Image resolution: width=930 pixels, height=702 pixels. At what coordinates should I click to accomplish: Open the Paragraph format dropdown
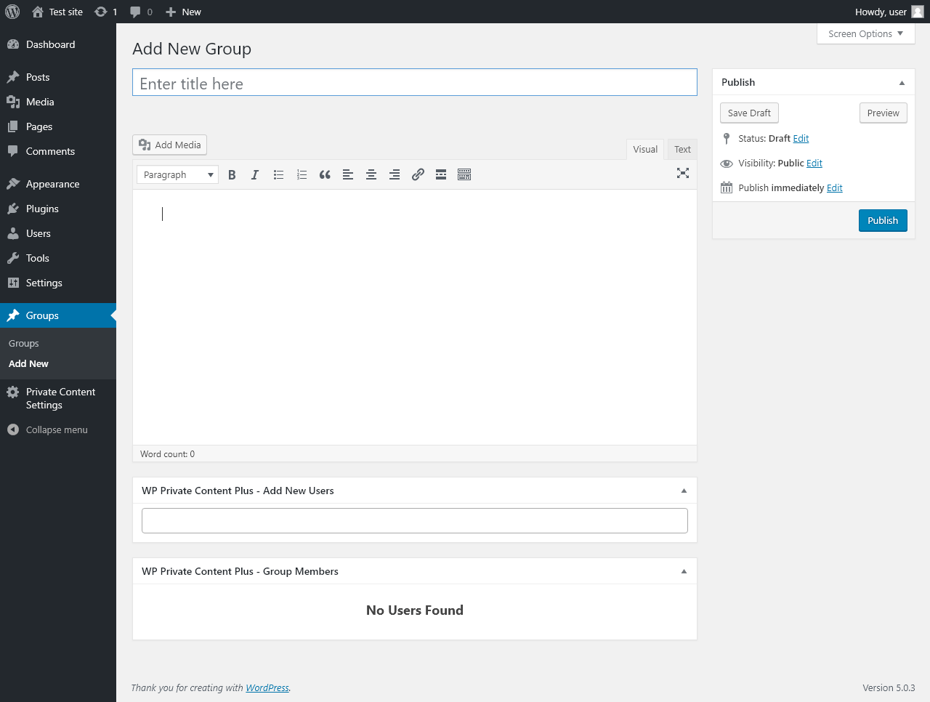pos(178,174)
